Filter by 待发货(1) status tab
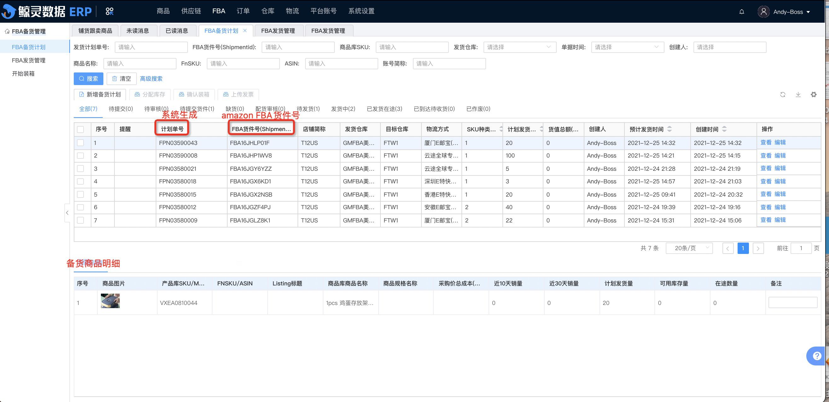The image size is (829, 402). [x=308, y=109]
